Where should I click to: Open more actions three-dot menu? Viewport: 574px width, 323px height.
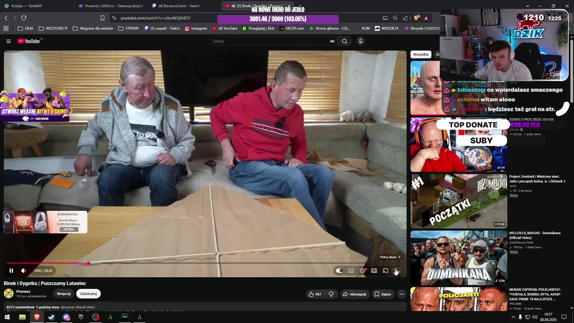click(401, 294)
